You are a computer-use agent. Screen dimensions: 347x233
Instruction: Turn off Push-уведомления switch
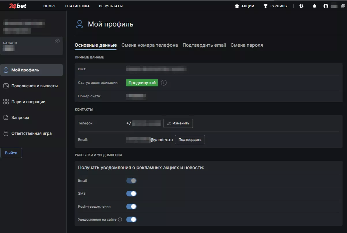point(131,207)
